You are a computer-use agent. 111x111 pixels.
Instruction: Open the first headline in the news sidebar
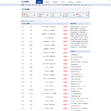pos(79,27)
